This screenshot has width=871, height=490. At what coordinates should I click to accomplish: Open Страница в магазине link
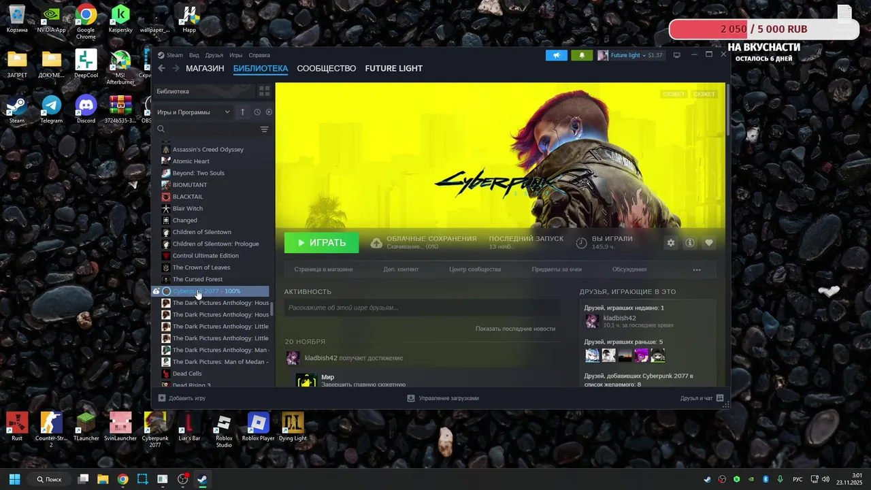pyautogui.click(x=323, y=269)
